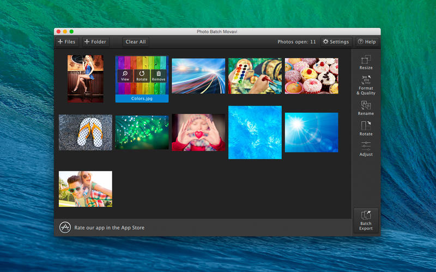Select the blue water texture thumbnail

255,132
